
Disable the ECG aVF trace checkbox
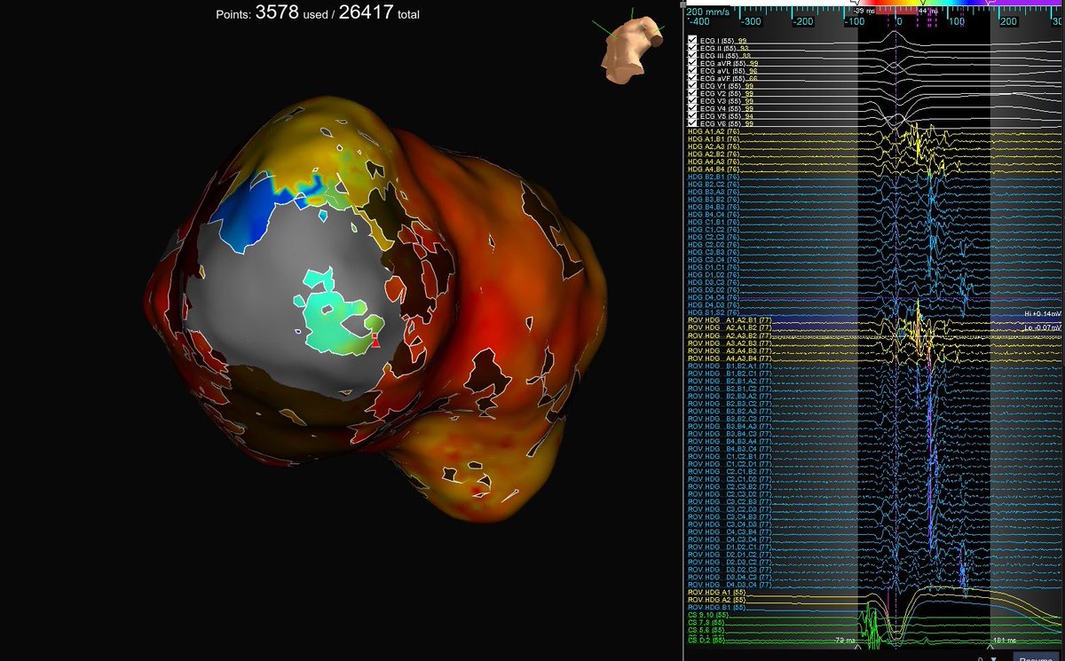pos(692,79)
